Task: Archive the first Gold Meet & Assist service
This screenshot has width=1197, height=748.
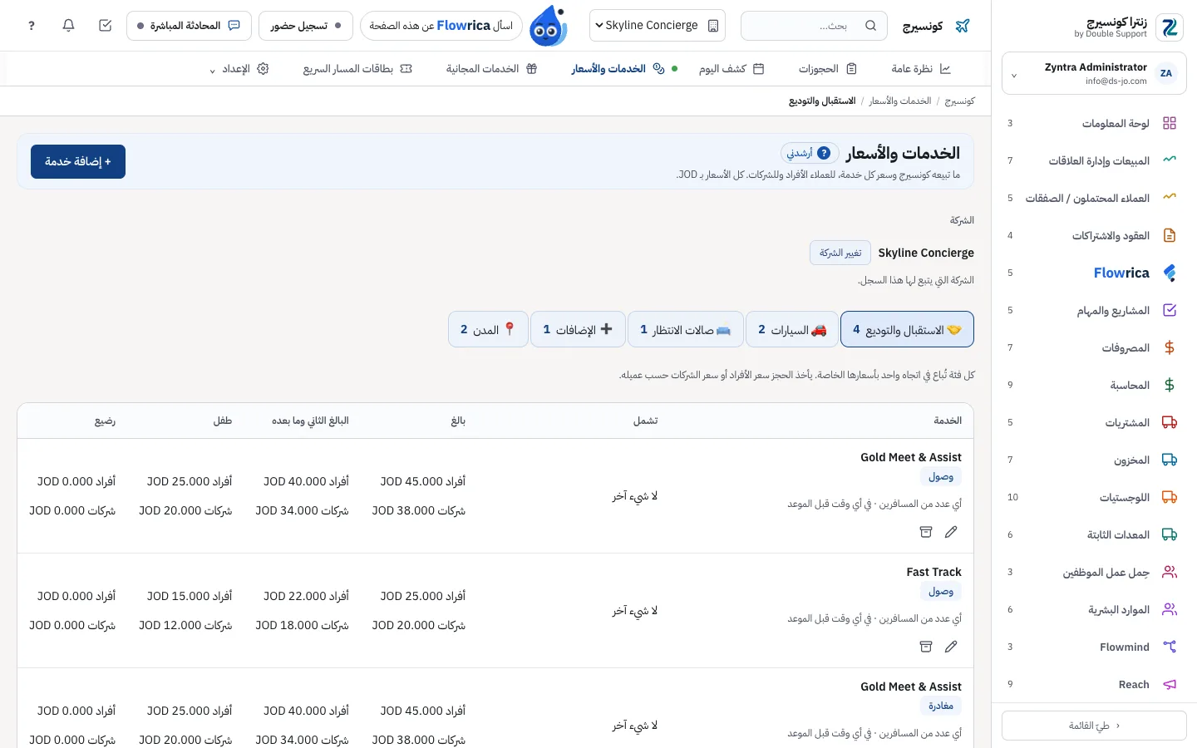Action: pos(926,532)
